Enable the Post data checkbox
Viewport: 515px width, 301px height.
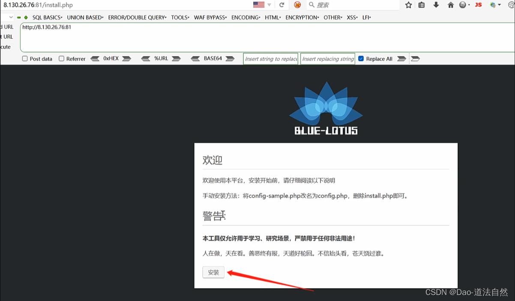(25, 59)
